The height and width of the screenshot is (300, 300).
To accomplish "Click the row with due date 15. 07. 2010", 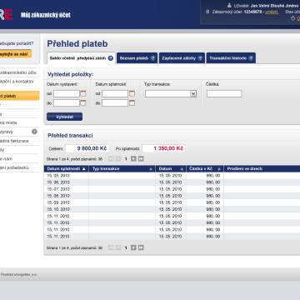I will pyautogui.click(x=172, y=189).
